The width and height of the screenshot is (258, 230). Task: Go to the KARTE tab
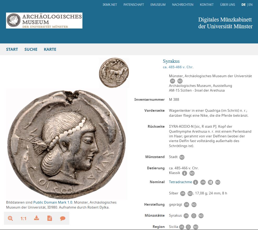(50, 49)
